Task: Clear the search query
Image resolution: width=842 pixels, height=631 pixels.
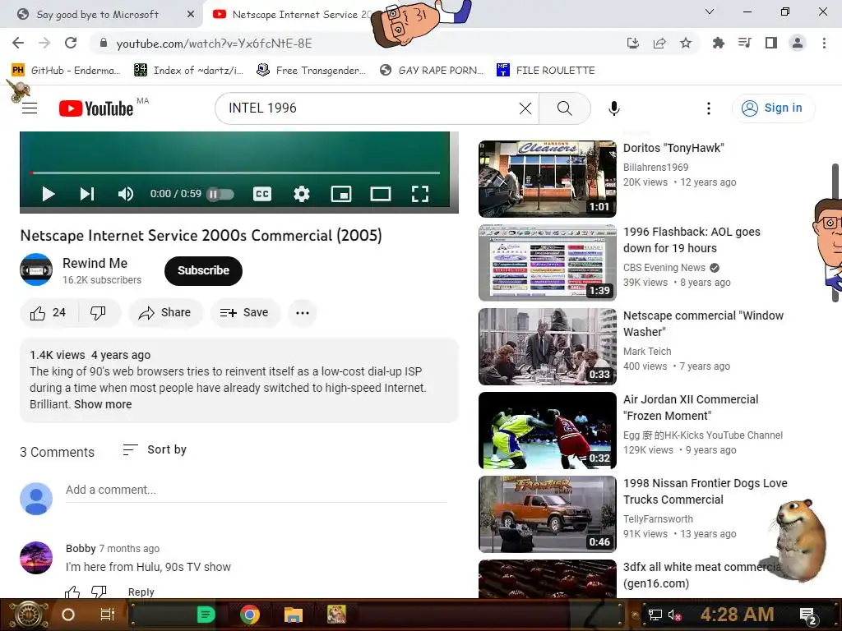Action: [525, 108]
